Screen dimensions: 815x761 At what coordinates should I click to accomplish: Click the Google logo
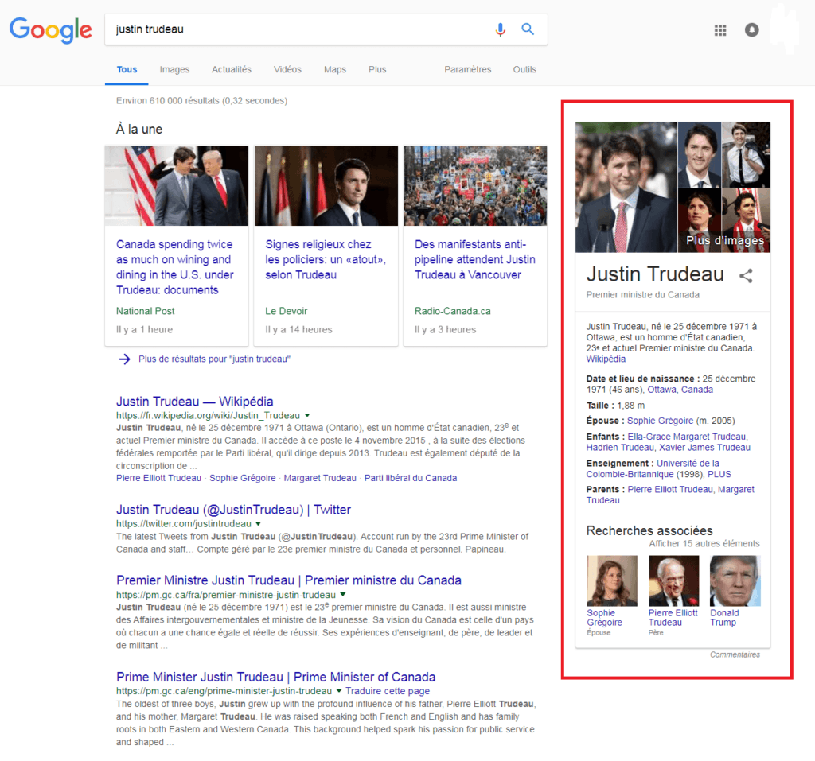pos(50,29)
